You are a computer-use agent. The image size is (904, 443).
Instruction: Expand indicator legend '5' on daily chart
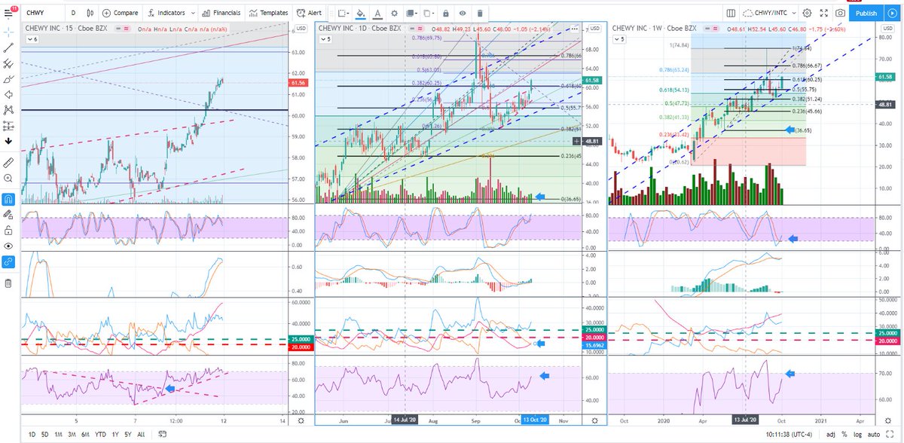[325, 38]
